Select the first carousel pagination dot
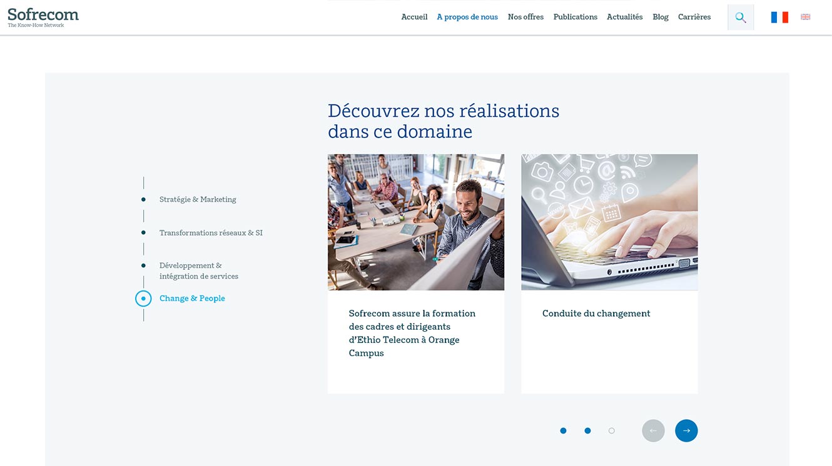This screenshot has width=832, height=466. (x=563, y=430)
